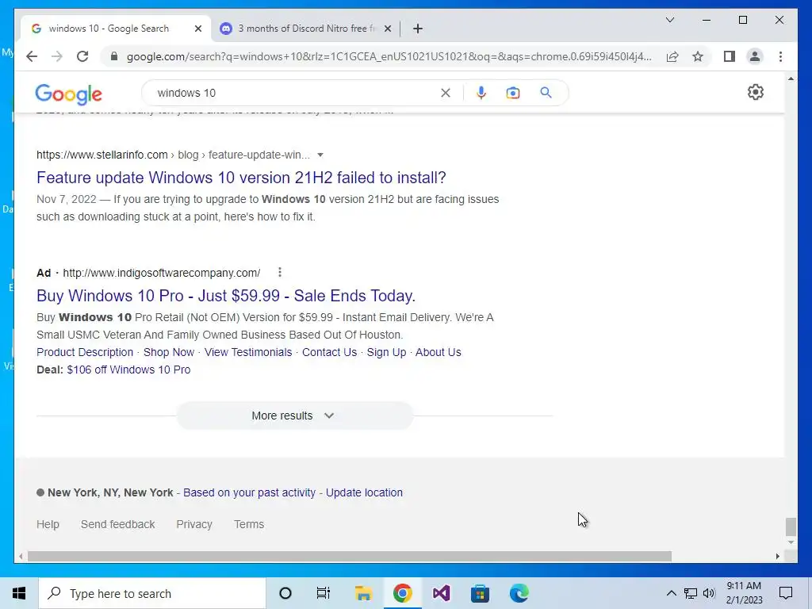Switch to windows 10 Google Search tab
Image resolution: width=812 pixels, height=609 pixels.
click(109, 29)
